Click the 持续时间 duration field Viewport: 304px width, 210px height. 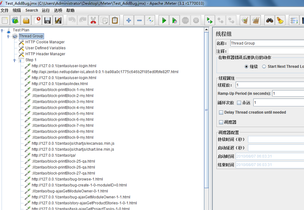coord(276,139)
